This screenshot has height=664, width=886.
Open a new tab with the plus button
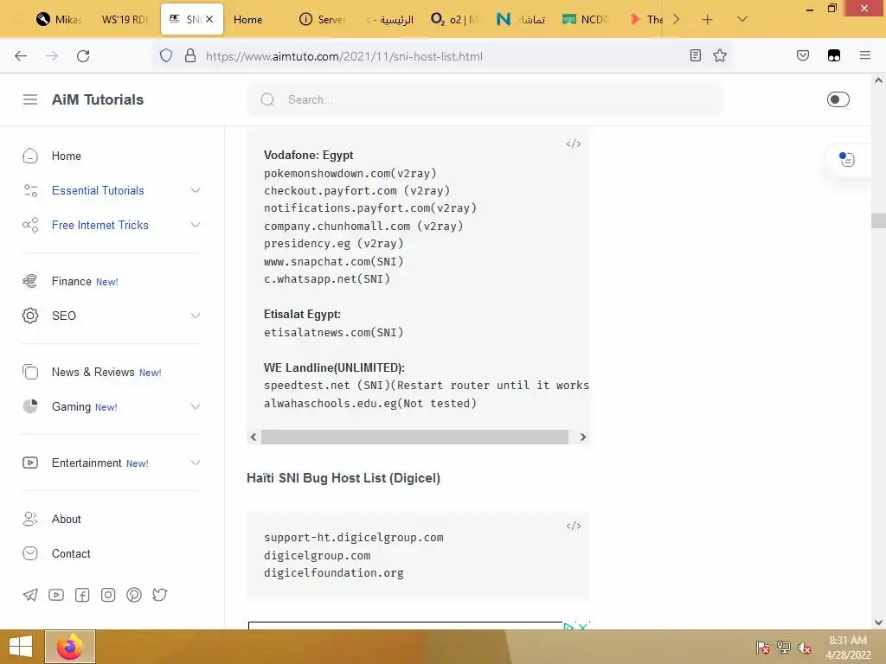coord(707,19)
